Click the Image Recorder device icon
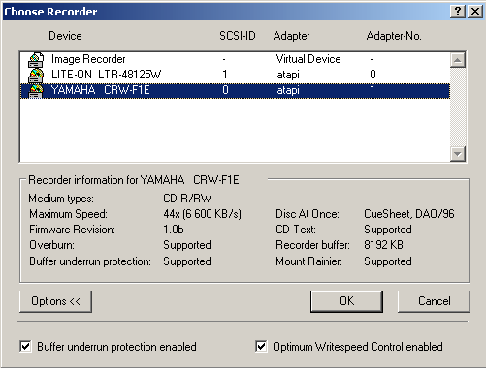The width and height of the screenshot is (486, 368). (36, 60)
